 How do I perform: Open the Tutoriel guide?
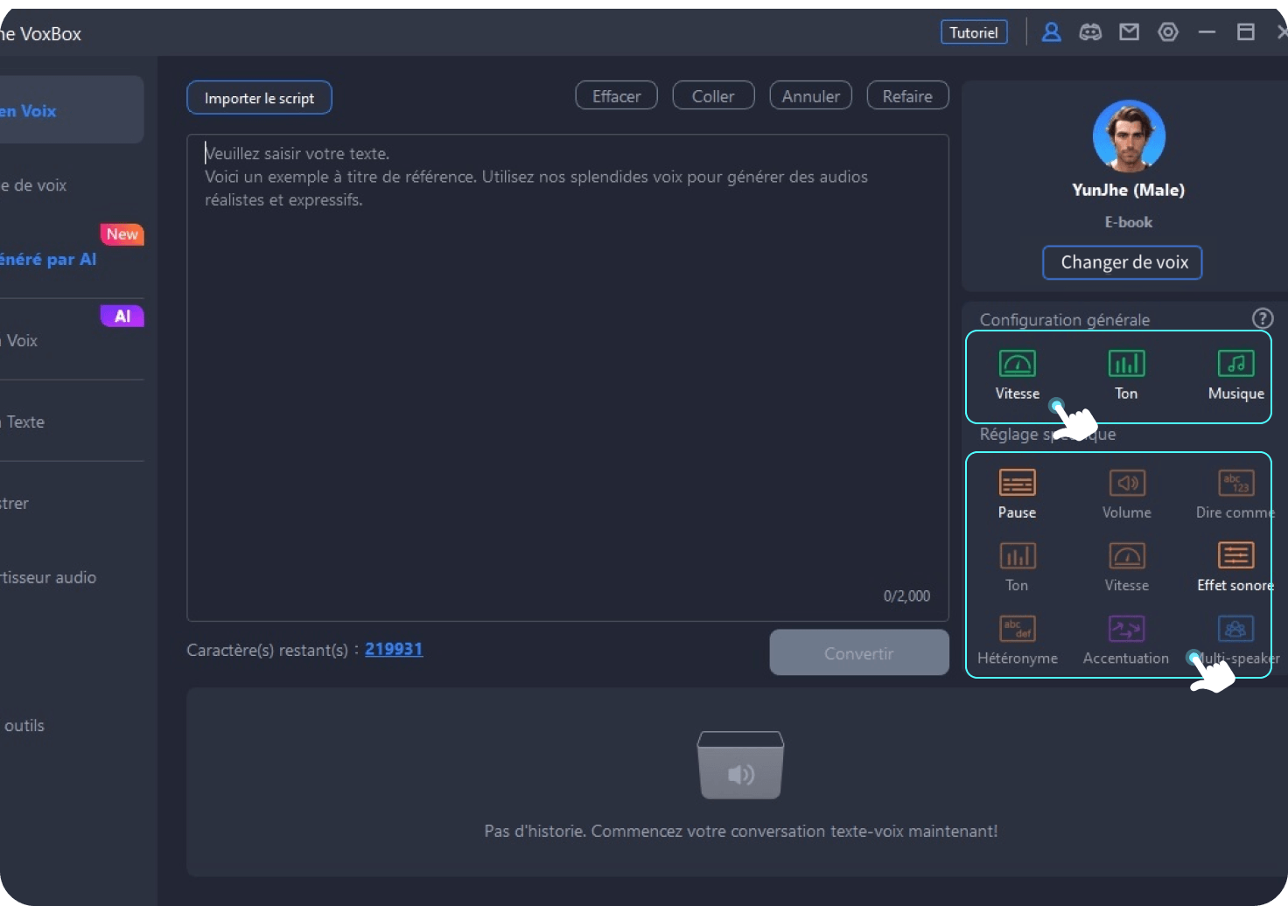[x=973, y=32]
